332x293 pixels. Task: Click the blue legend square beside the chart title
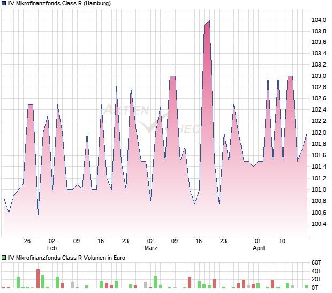(4, 4)
